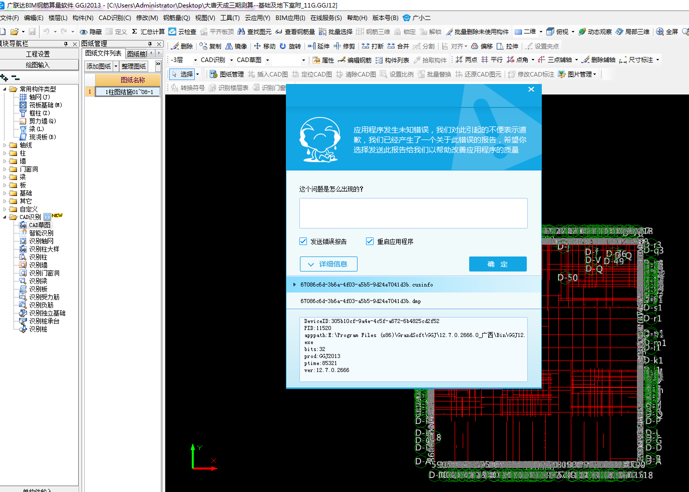Open CAD识别(C) menu

115,17
